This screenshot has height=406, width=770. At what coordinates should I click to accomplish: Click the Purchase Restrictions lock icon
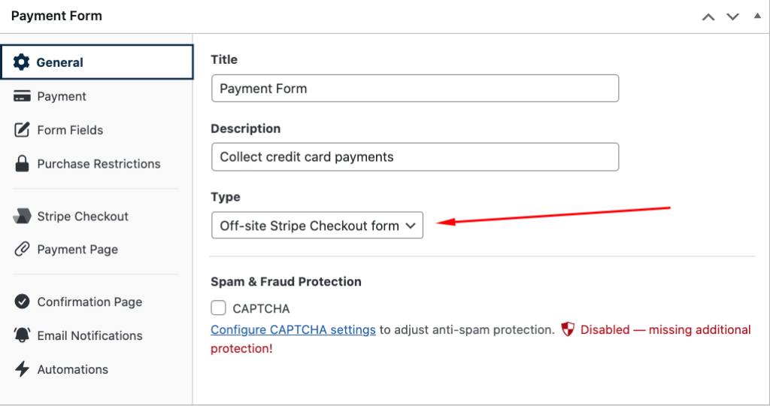pyautogui.click(x=23, y=164)
